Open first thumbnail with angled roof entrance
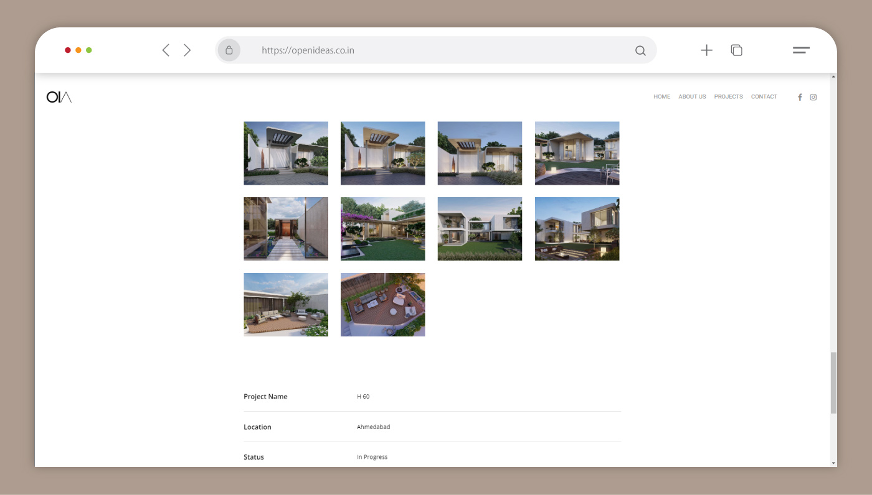This screenshot has height=495, width=872. 286,153
